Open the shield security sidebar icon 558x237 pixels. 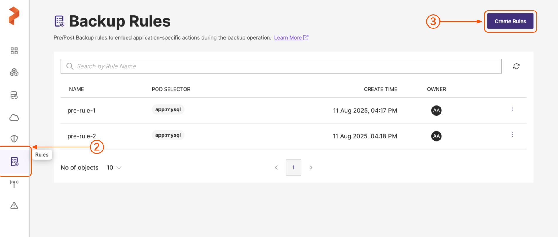pos(14,139)
